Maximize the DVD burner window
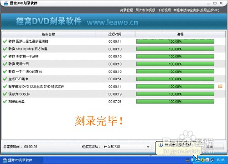Viewport: 228px width, 164px height. pyautogui.click(x=215, y=3)
